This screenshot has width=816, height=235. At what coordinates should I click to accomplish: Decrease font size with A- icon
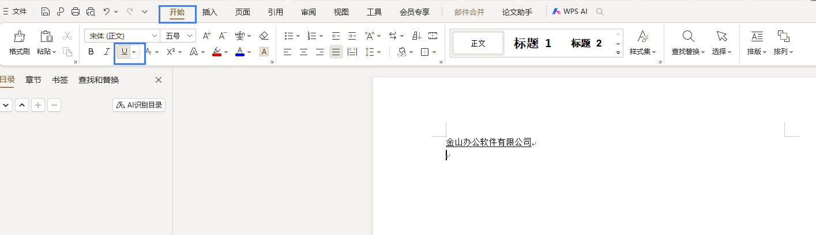click(x=223, y=36)
